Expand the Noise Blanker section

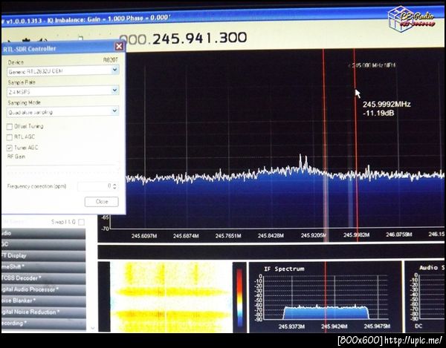tap(43, 301)
